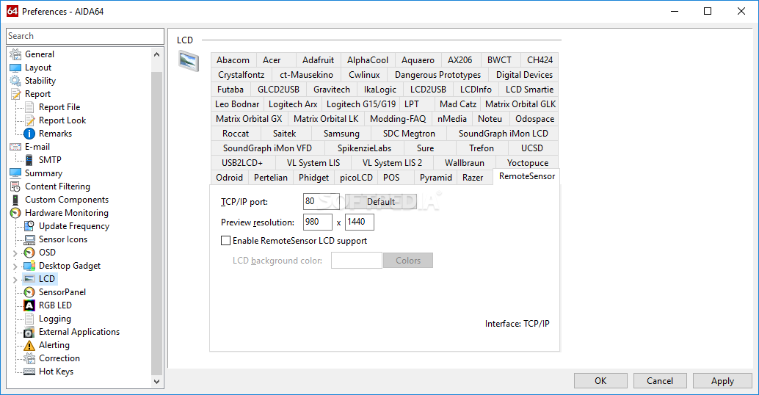Screen dimensions: 759x395
Task: Select the Matrix Orbital GX tab
Action: coord(250,119)
